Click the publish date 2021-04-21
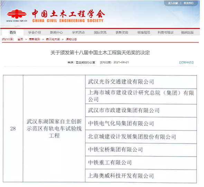This screenshot has width=204, height=187. coord(121,62)
